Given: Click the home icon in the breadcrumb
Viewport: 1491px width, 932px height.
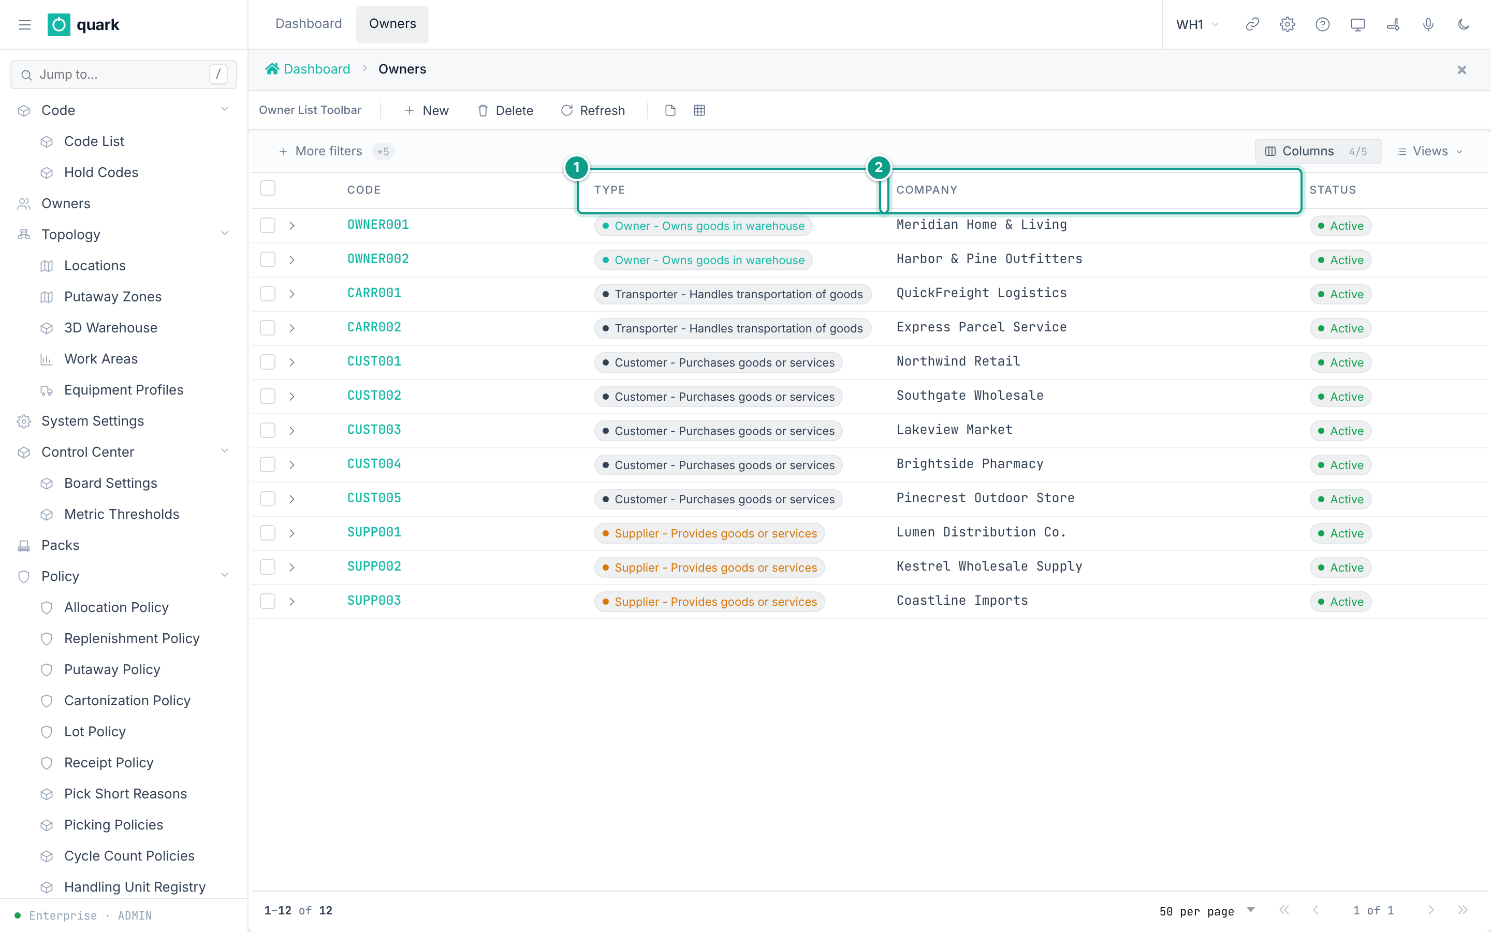Looking at the screenshot, I should [x=272, y=69].
